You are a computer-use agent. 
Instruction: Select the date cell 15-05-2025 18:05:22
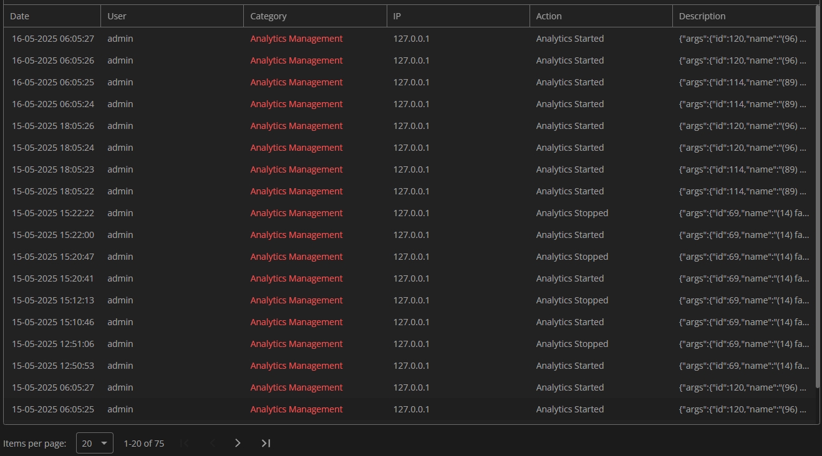pos(53,191)
